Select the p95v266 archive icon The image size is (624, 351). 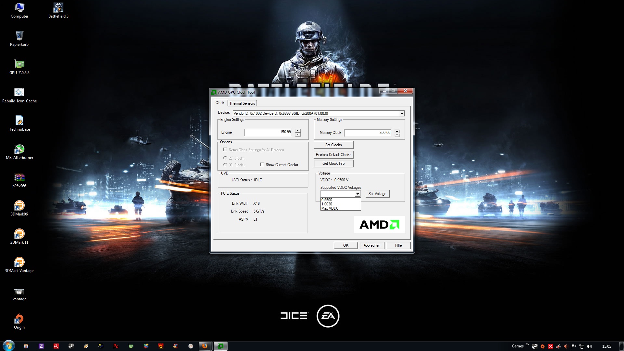[19, 180]
